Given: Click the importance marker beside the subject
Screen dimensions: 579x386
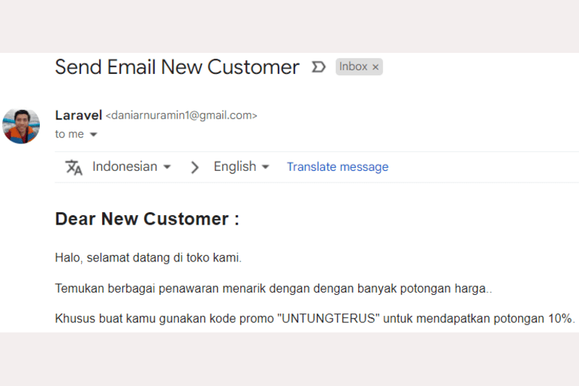Looking at the screenshot, I should click(x=318, y=67).
